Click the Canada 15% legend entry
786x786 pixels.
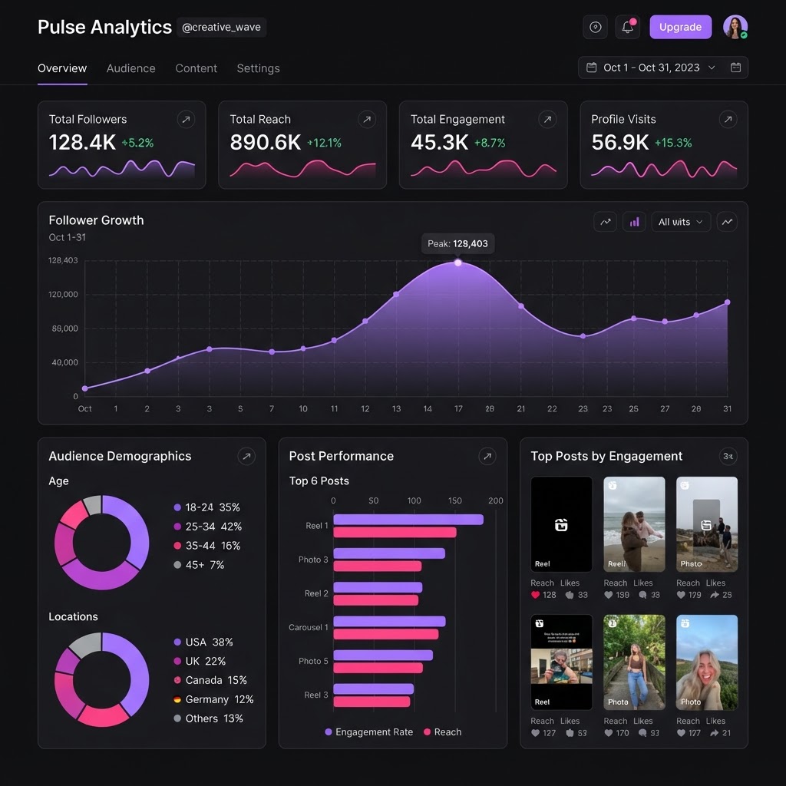[x=210, y=680]
